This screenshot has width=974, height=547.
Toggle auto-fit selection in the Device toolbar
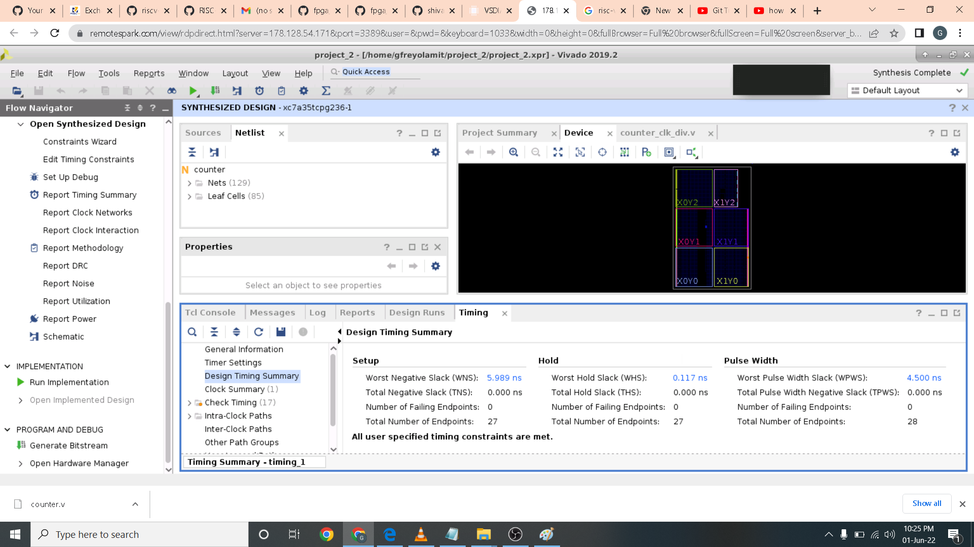pos(580,152)
